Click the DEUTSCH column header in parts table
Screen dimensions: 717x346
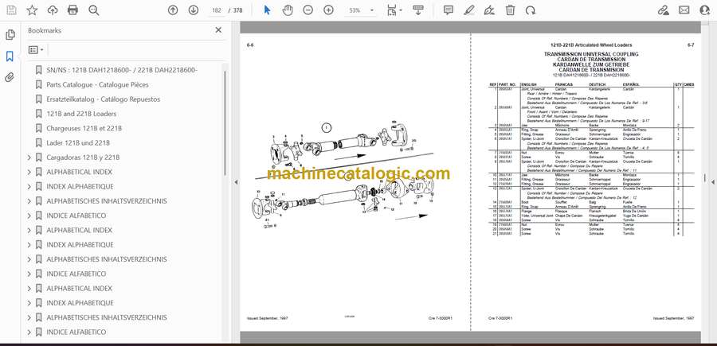[597, 85]
